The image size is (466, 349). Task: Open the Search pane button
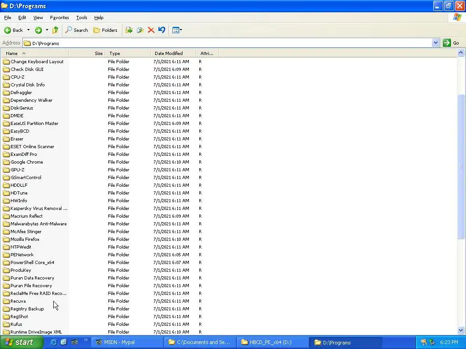76,30
